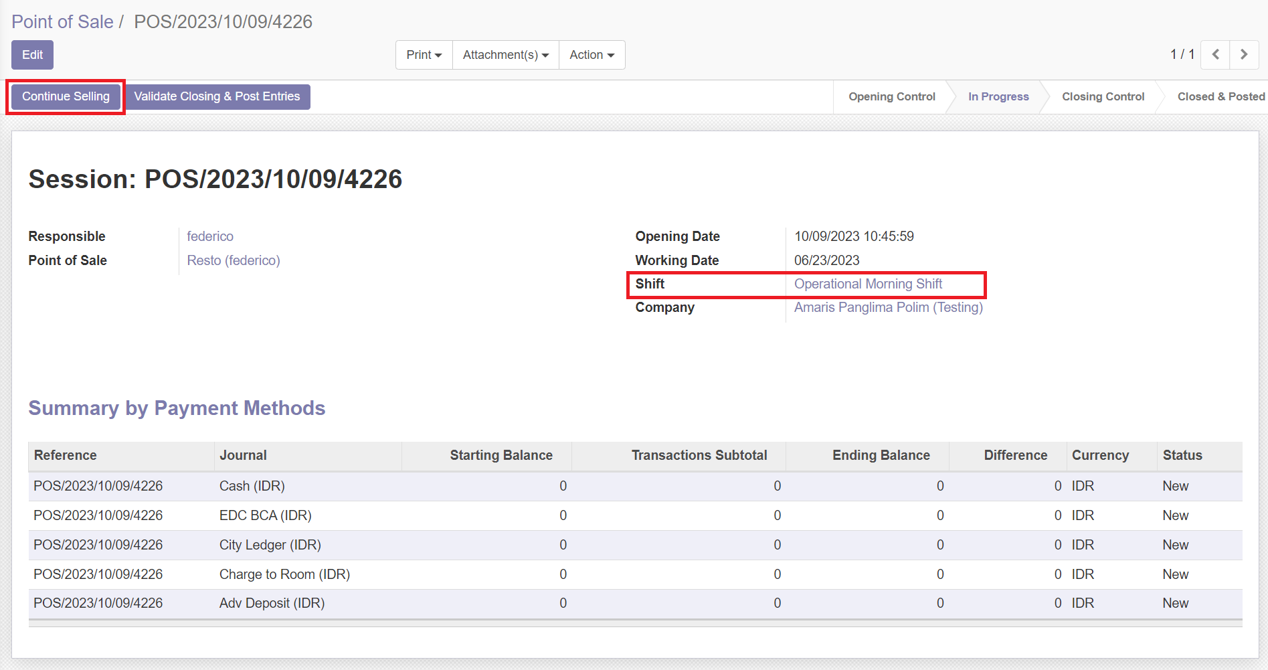
Task: Sort by Starting Balance column header
Action: 486,455
